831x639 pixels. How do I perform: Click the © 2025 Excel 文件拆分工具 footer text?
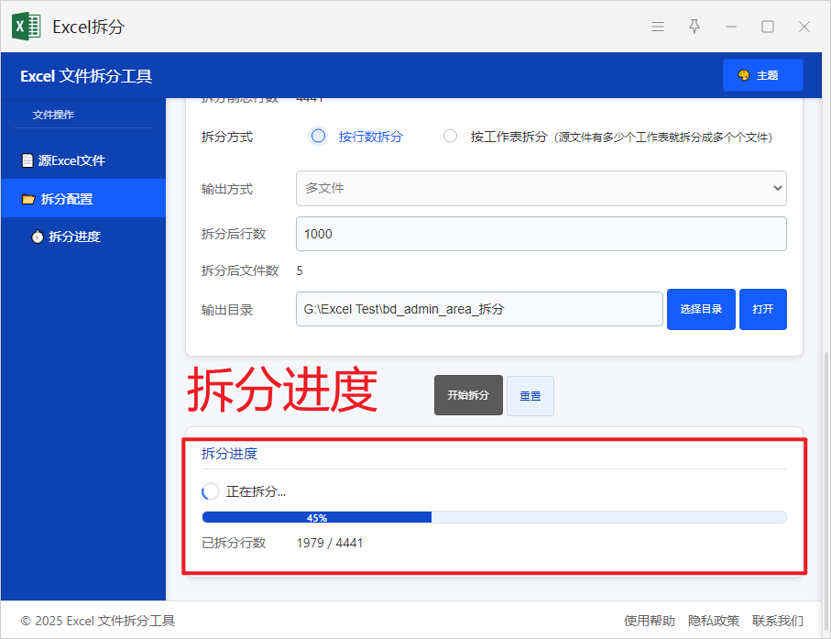97,621
